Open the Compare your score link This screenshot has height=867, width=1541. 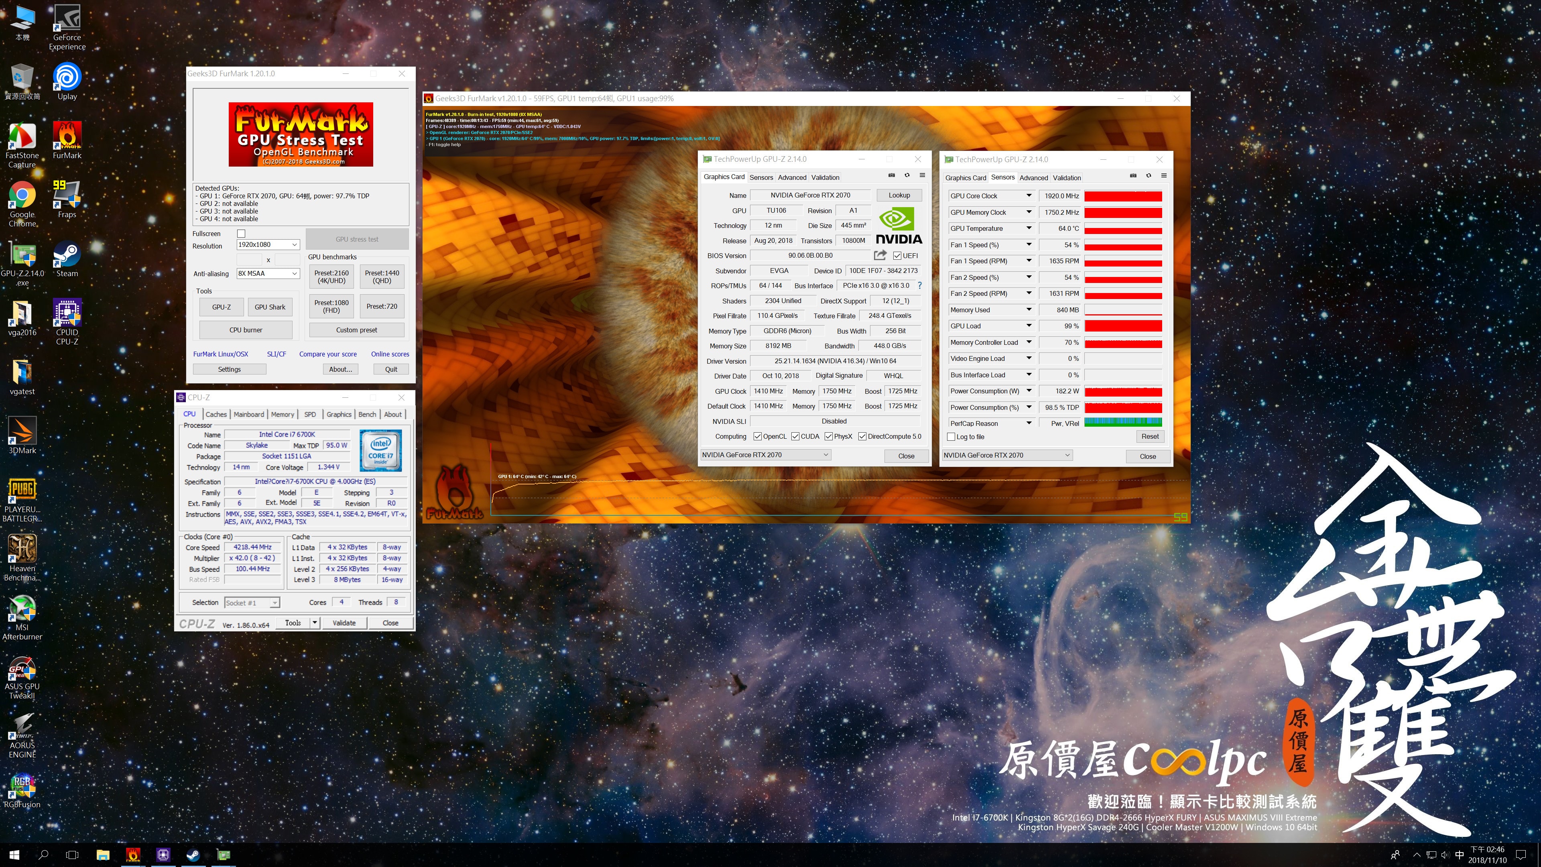[328, 354]
